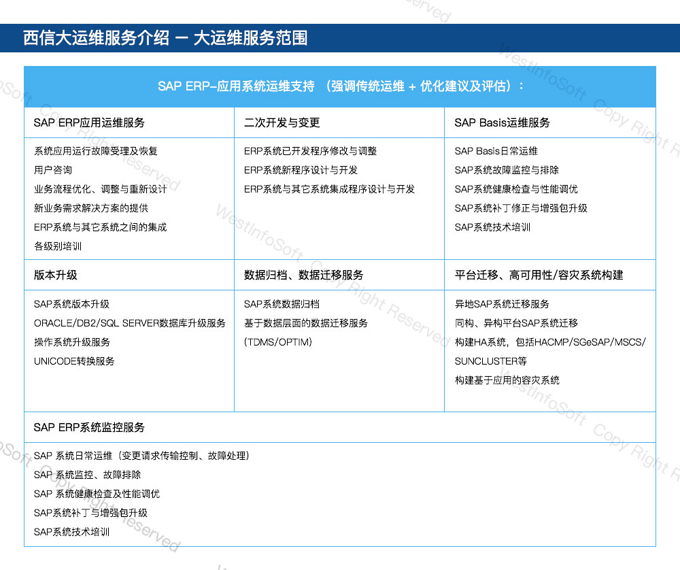
Task: Click the slide title '西信大运维服务介绍 — 大运维服务范围'
Action: pos(165,37)
